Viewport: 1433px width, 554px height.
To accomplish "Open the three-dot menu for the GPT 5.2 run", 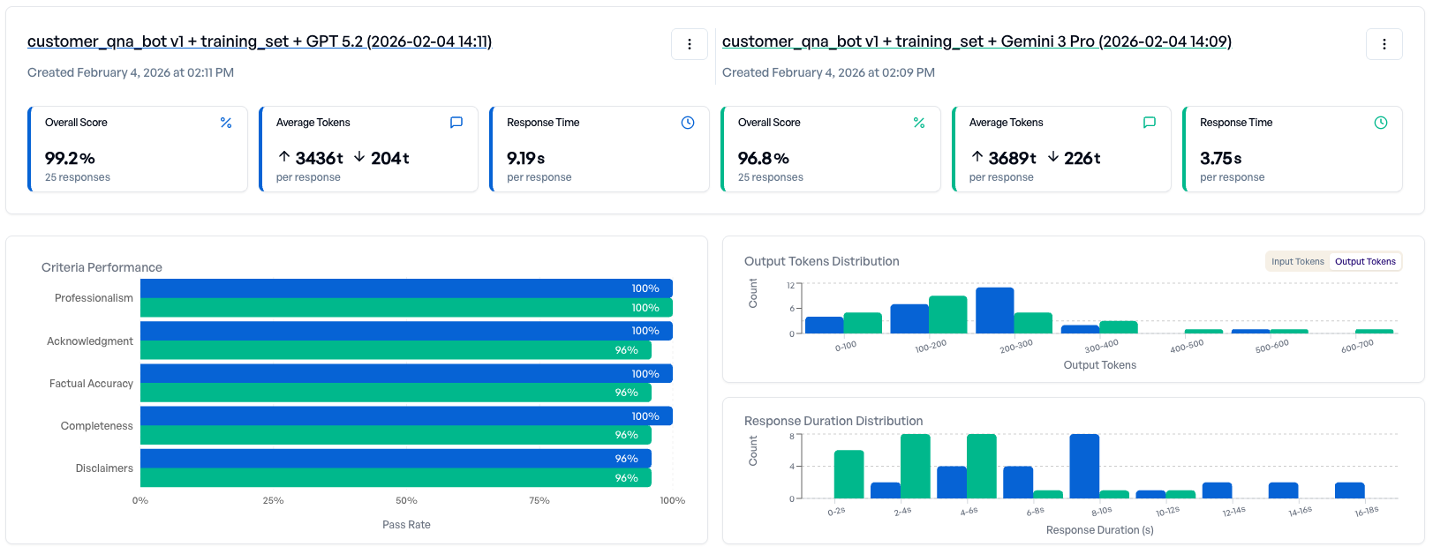I will pyautogui.click(x=690, y=44).
